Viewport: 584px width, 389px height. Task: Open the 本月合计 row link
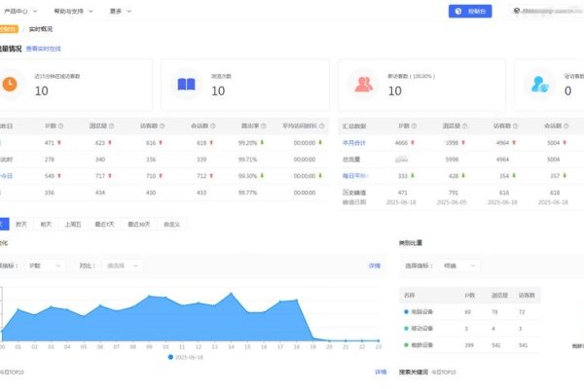(354, 143)
